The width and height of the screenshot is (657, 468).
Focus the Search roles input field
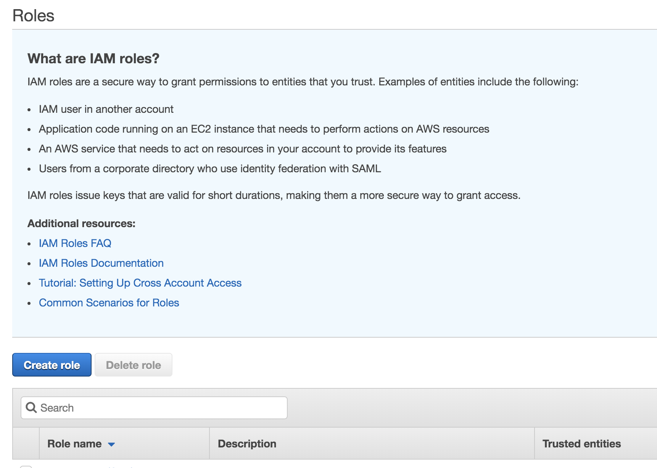point(154,408)
